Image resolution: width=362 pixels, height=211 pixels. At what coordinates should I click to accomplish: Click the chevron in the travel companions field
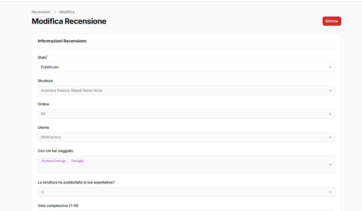pos(330,165)
